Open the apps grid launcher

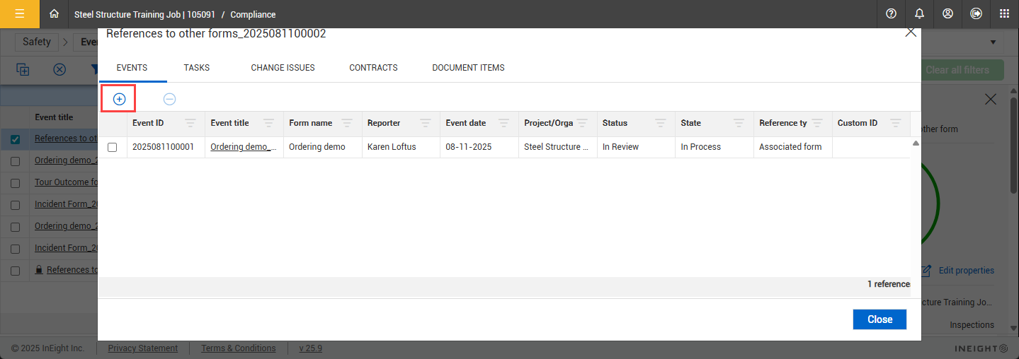point(1004,13)
